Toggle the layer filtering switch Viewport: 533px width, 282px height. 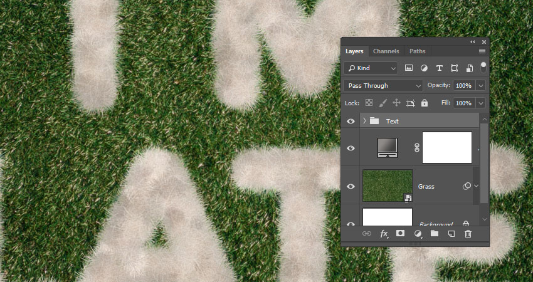tap(483, 67)
